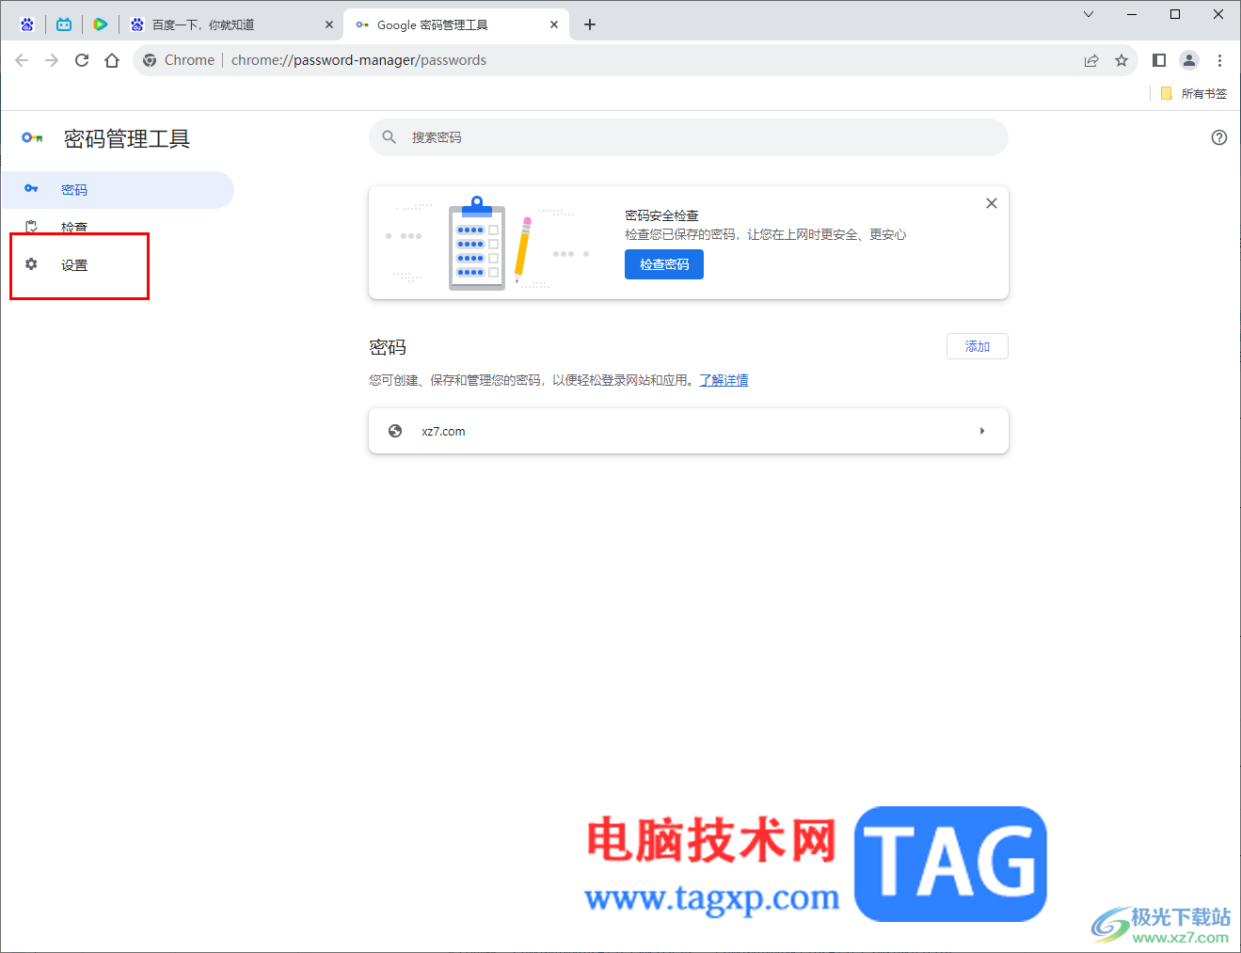Click the globe icon beside xz7.com

pos(395,431)
